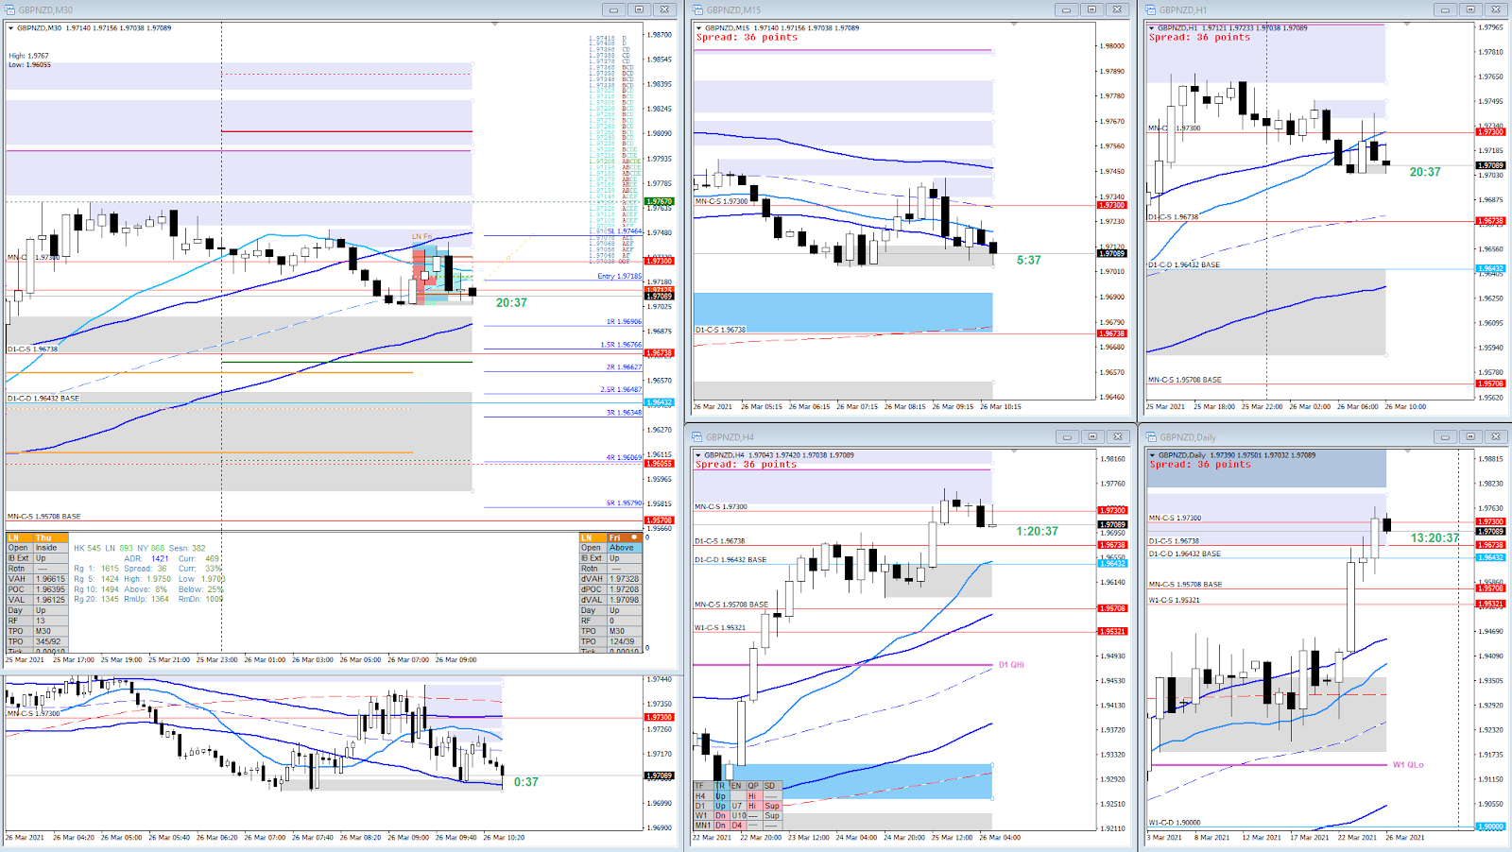
Task: Expand the triangle beside GBPNZD,H4 chart label
Action: 698,455
